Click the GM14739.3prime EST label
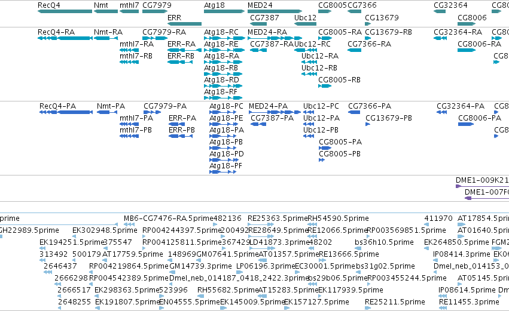Screen dimensions: 509x311 200,266
